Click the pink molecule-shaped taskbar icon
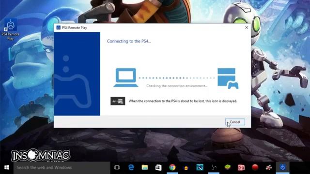Screen dimensions: 310x174 pos(269,168)
